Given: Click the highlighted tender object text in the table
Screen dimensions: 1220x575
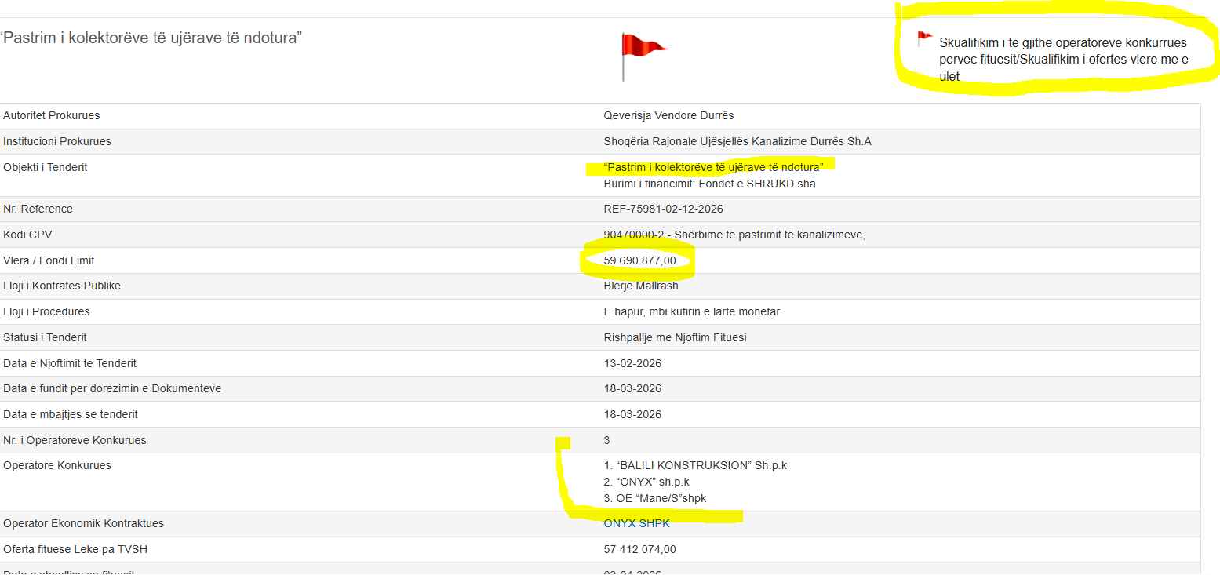Looking at the screenshot, I should (713, 167).
